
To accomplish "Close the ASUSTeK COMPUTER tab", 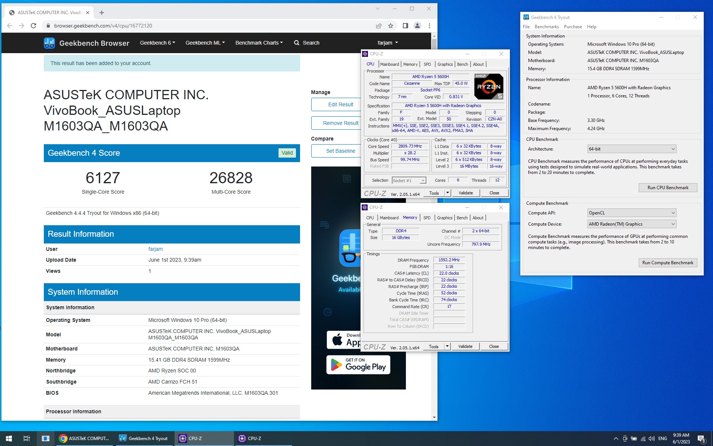I will 88,13.
